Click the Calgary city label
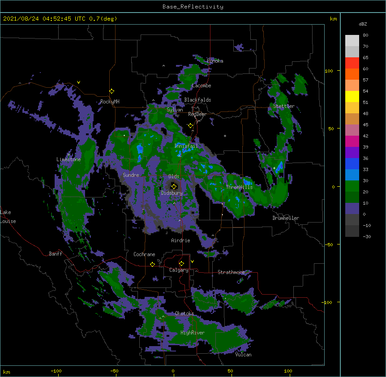The height and width of the screenshot is (377, 386). (179, 270)
